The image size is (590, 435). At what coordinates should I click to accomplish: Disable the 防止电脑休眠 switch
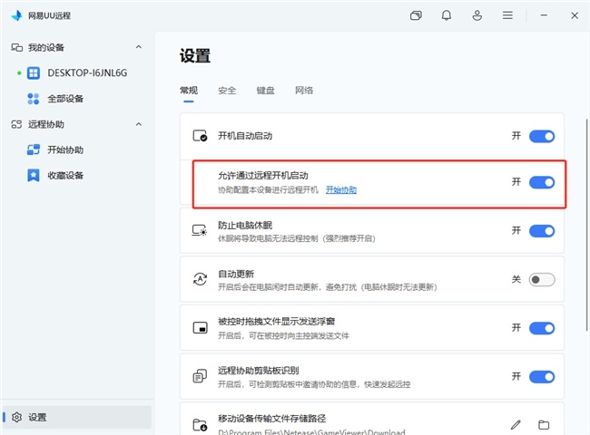click(x=542, y=231)
